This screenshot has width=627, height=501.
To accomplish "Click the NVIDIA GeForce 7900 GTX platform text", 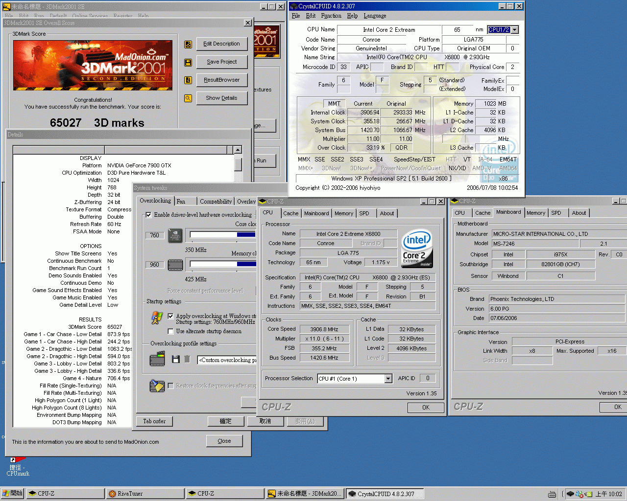I will [139, 165].
